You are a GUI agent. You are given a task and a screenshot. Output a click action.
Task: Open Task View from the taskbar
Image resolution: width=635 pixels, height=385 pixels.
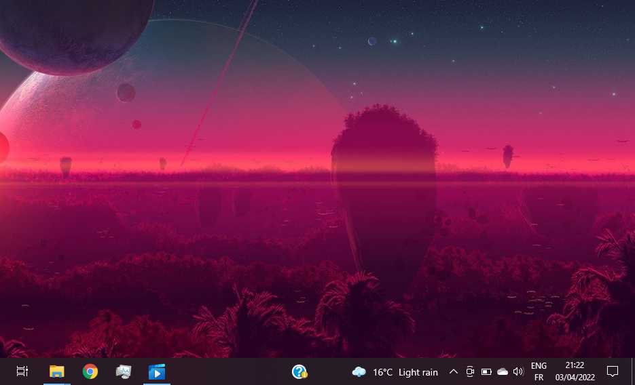pyautogui.click(x=22, y=371)
